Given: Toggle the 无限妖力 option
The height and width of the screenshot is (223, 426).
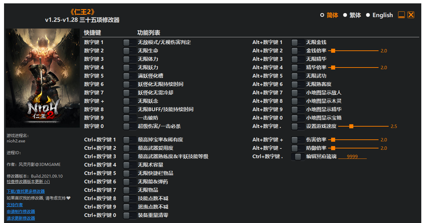Looking at the screenshot, I should pyautogui.click(x=130, y=68).
